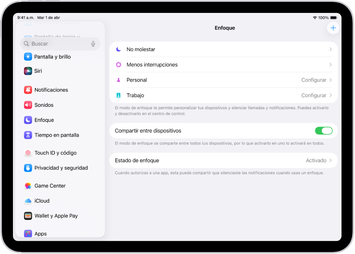The height and width of the screenshot is (254, 355).
Task: Select Enfoque icon in the sidebar
Action: [28, 120]
